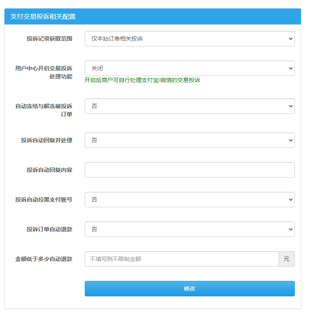
Task: Click the 投诉自动回复并处理 label
Action: 46,140
